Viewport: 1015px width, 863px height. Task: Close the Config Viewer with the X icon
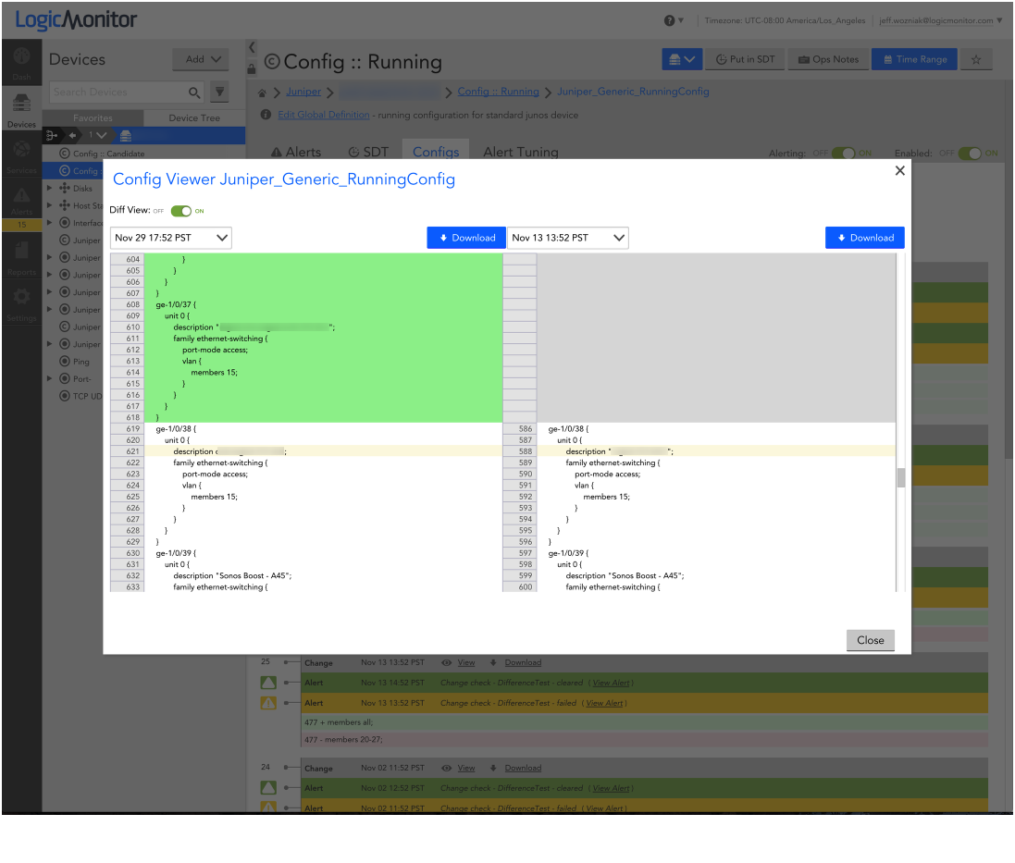point(899,171)
